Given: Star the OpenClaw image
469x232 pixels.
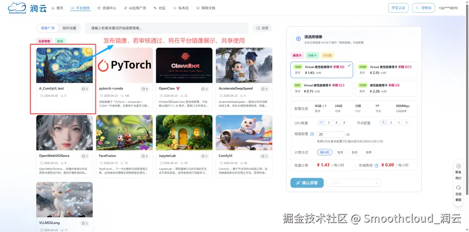Looking at the screenshot, I should [x=205, y=88].
